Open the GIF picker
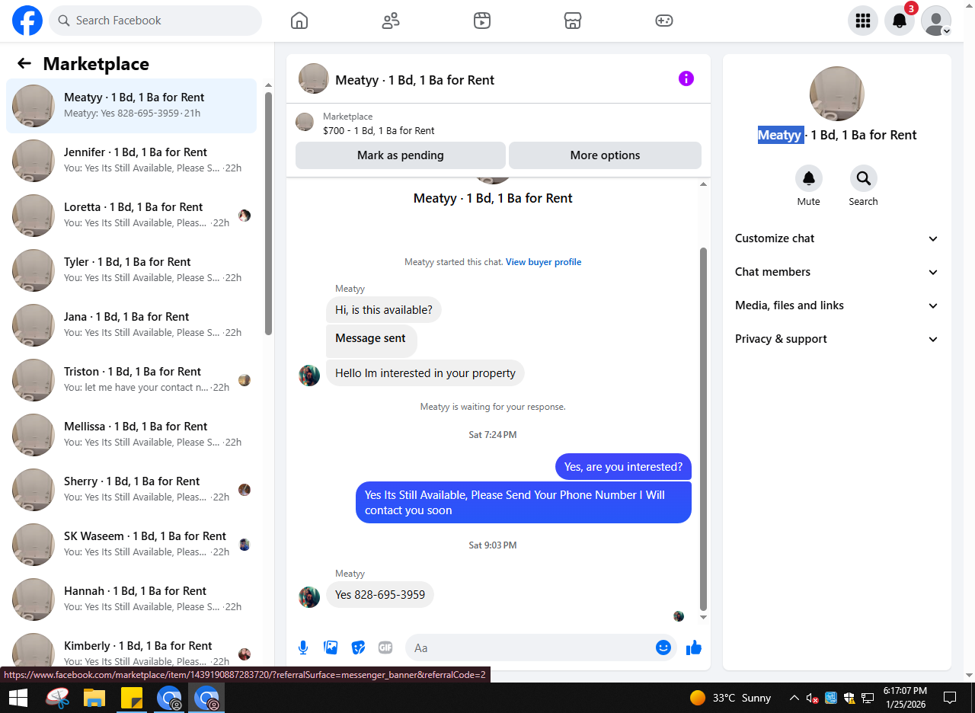The width and height of the screenshot is (975, 713). 385,647
